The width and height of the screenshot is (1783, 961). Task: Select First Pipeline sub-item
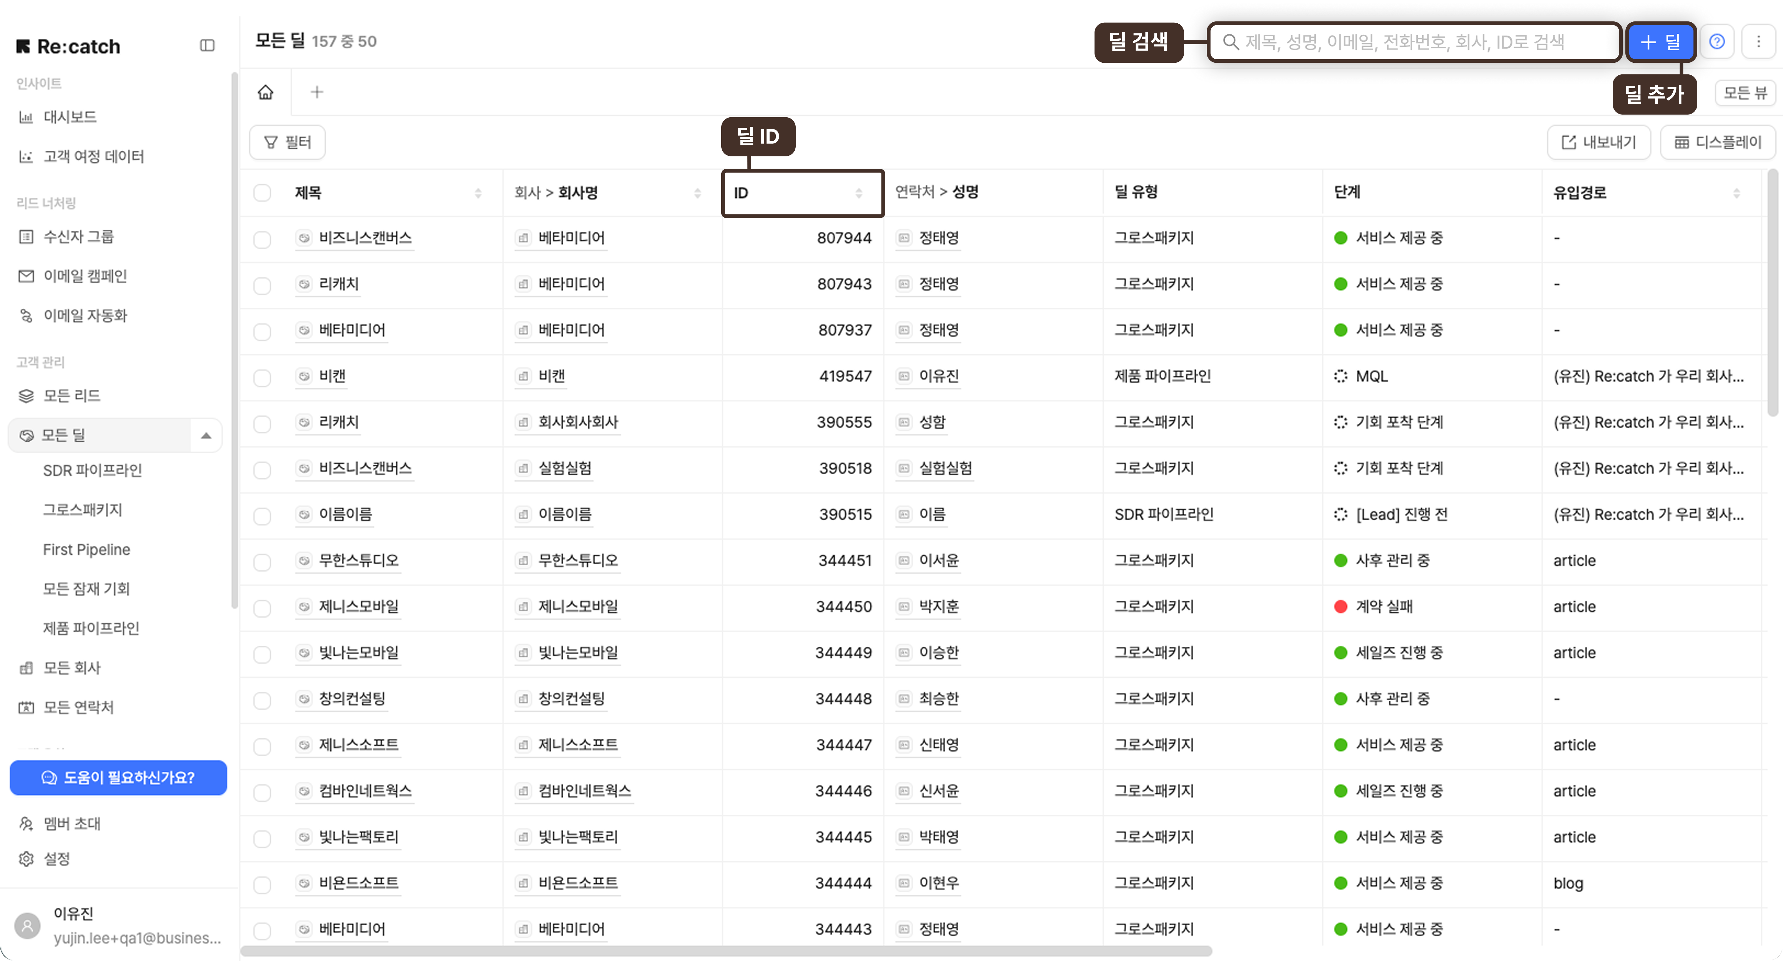pos(86,550)
